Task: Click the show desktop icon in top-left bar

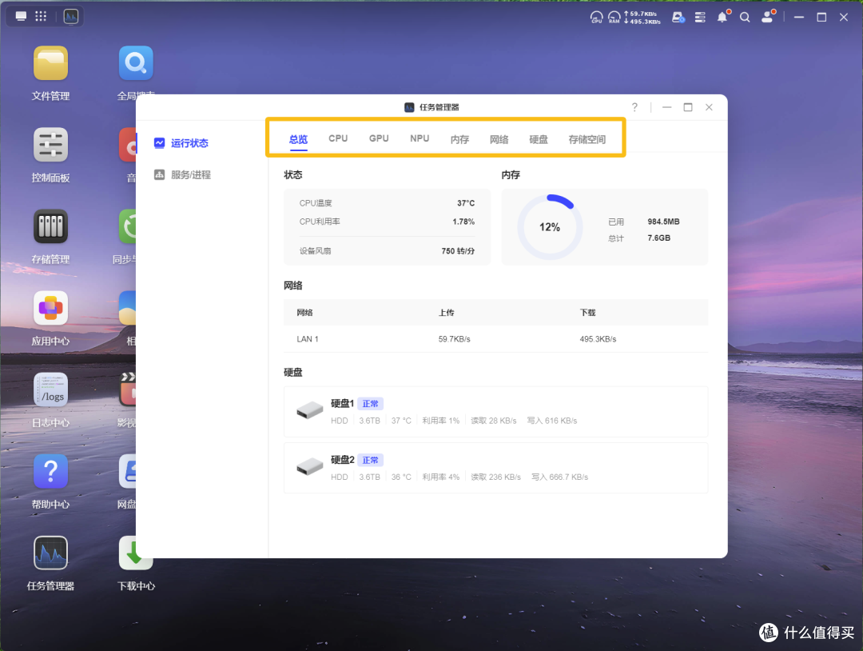Action: (x=21, y=17)
